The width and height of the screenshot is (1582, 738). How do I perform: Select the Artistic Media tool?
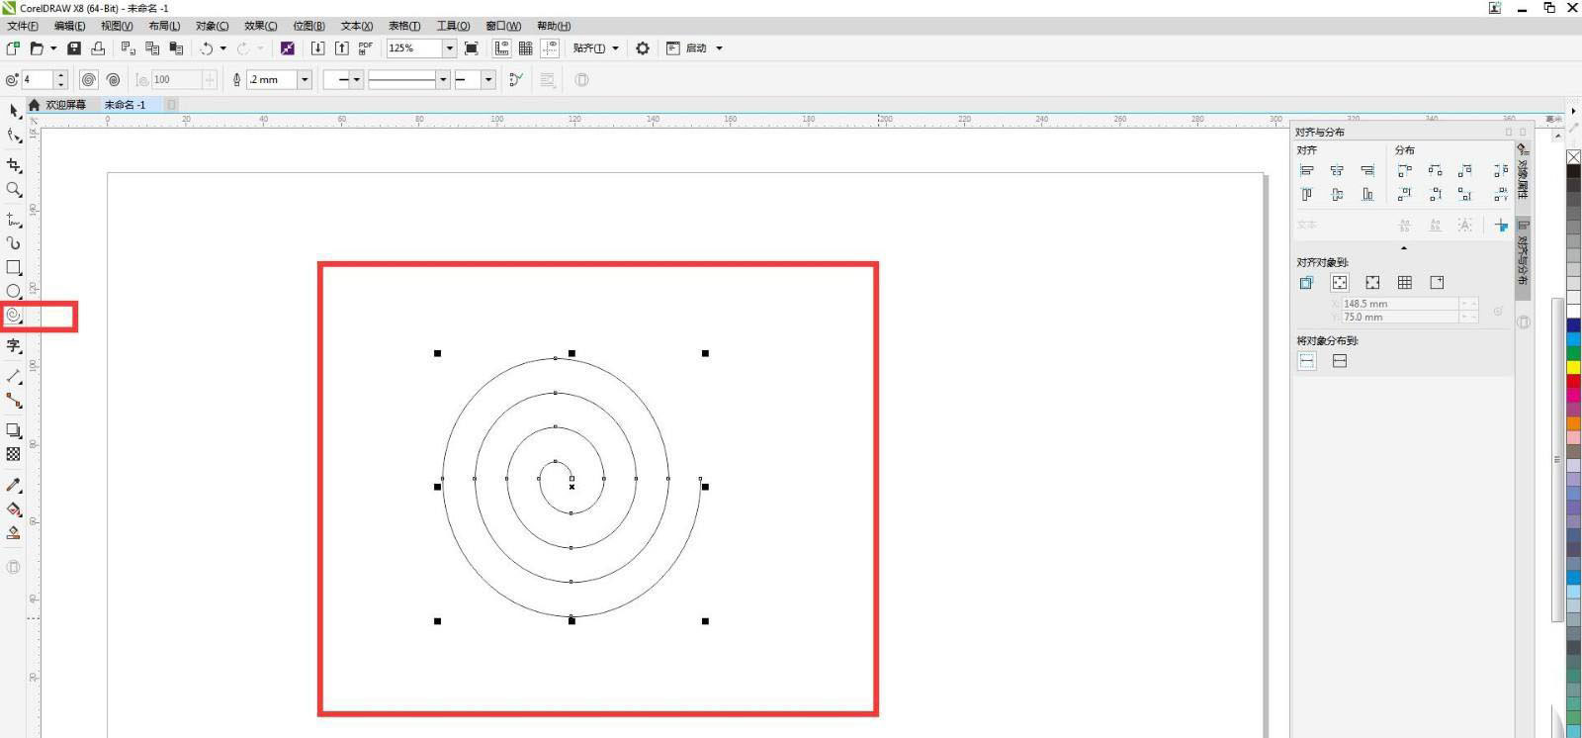coord(14,242)
